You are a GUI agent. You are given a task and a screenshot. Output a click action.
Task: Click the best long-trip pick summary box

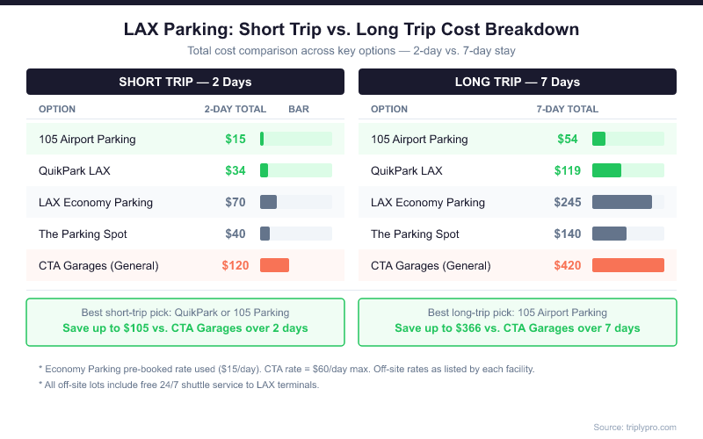(x=518, y=320)
